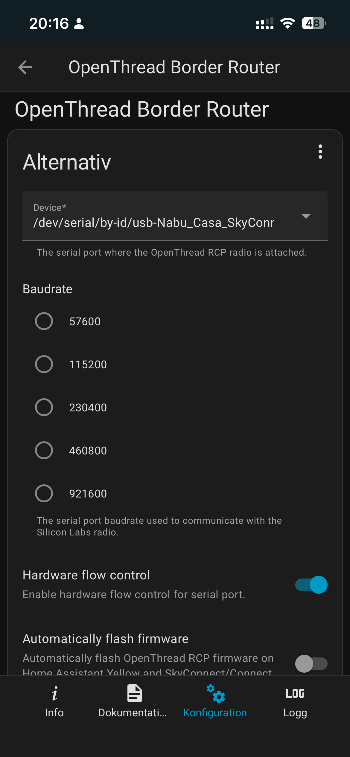Open the Dokumentation page icon

click(134, 693)
